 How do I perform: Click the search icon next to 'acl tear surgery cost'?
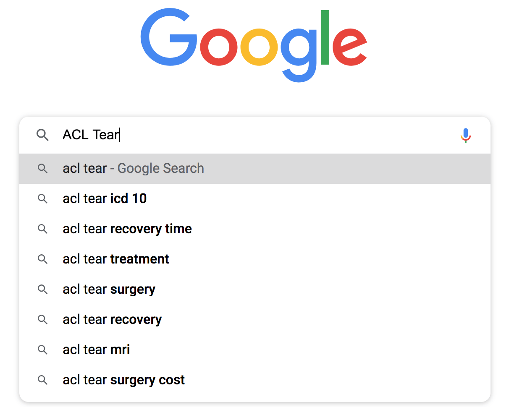(42, 380)
